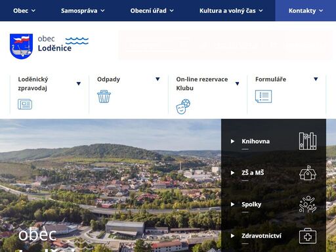Click the trash bin icon under Odpady
This screenshot has height=252, width=336.
[104, 96]
